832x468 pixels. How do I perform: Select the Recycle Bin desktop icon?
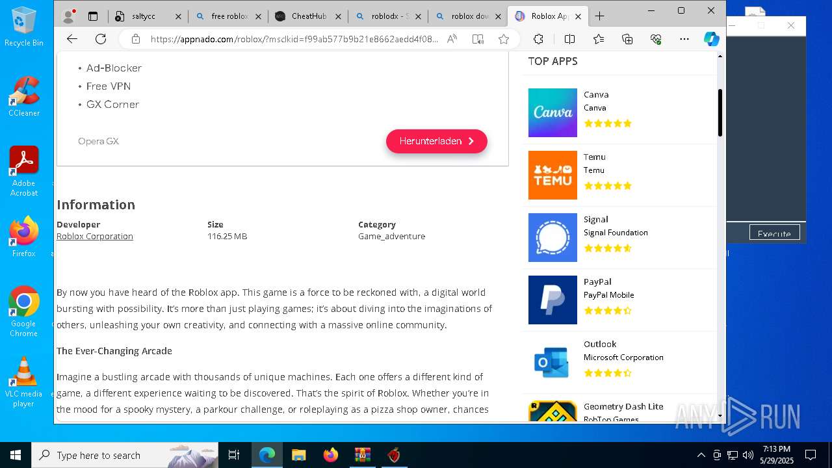click(23, 27)
